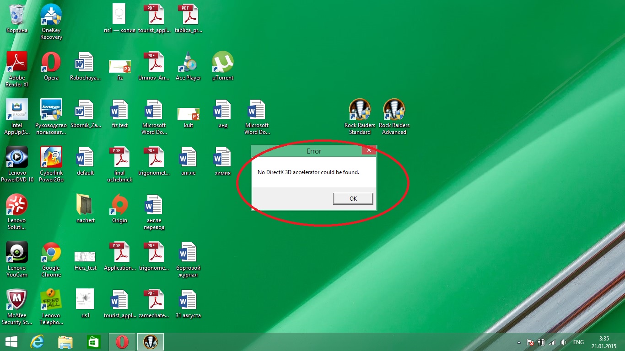Select the 'инд' Word document
This screenshot has height=351, width=625.
coord(223,114)
